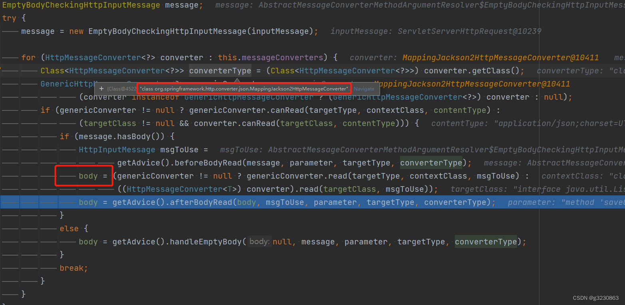Click genericConverter.read call
This screenshot has width=625, height=305.
[297, 176]
